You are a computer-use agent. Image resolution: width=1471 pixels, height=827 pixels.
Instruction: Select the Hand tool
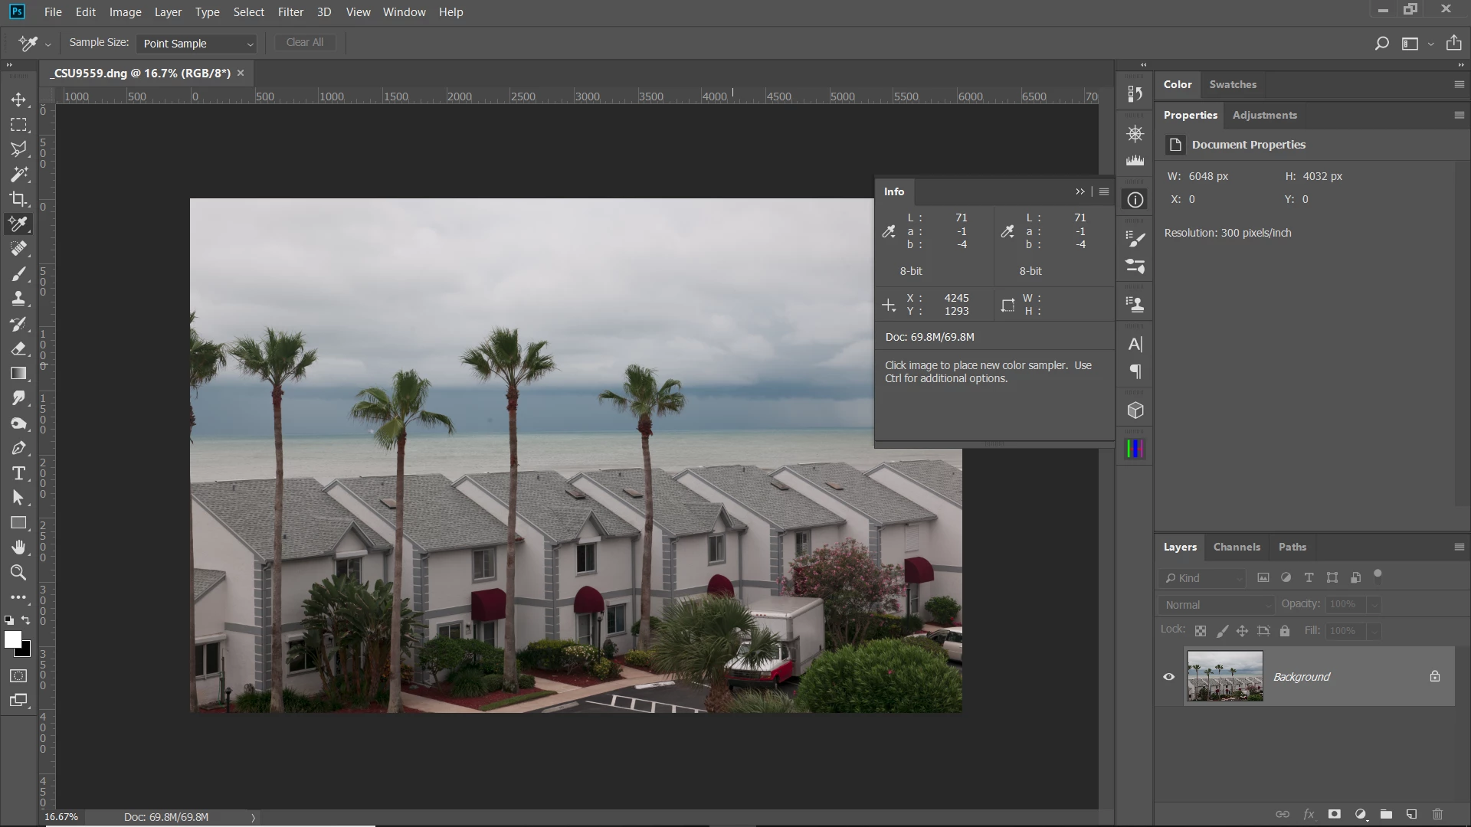pos(18,548)
